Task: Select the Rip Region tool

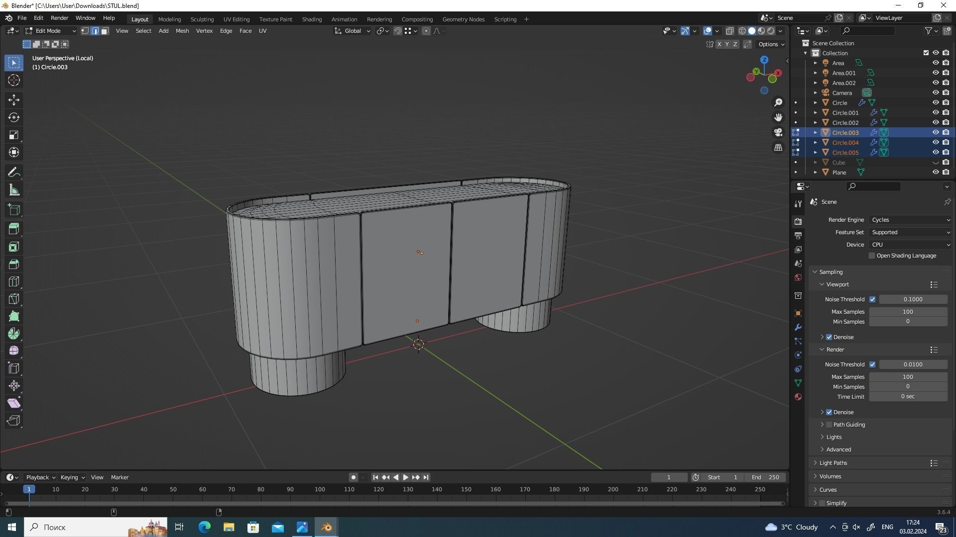Action: pyautogui.click(x=14, y=421)
